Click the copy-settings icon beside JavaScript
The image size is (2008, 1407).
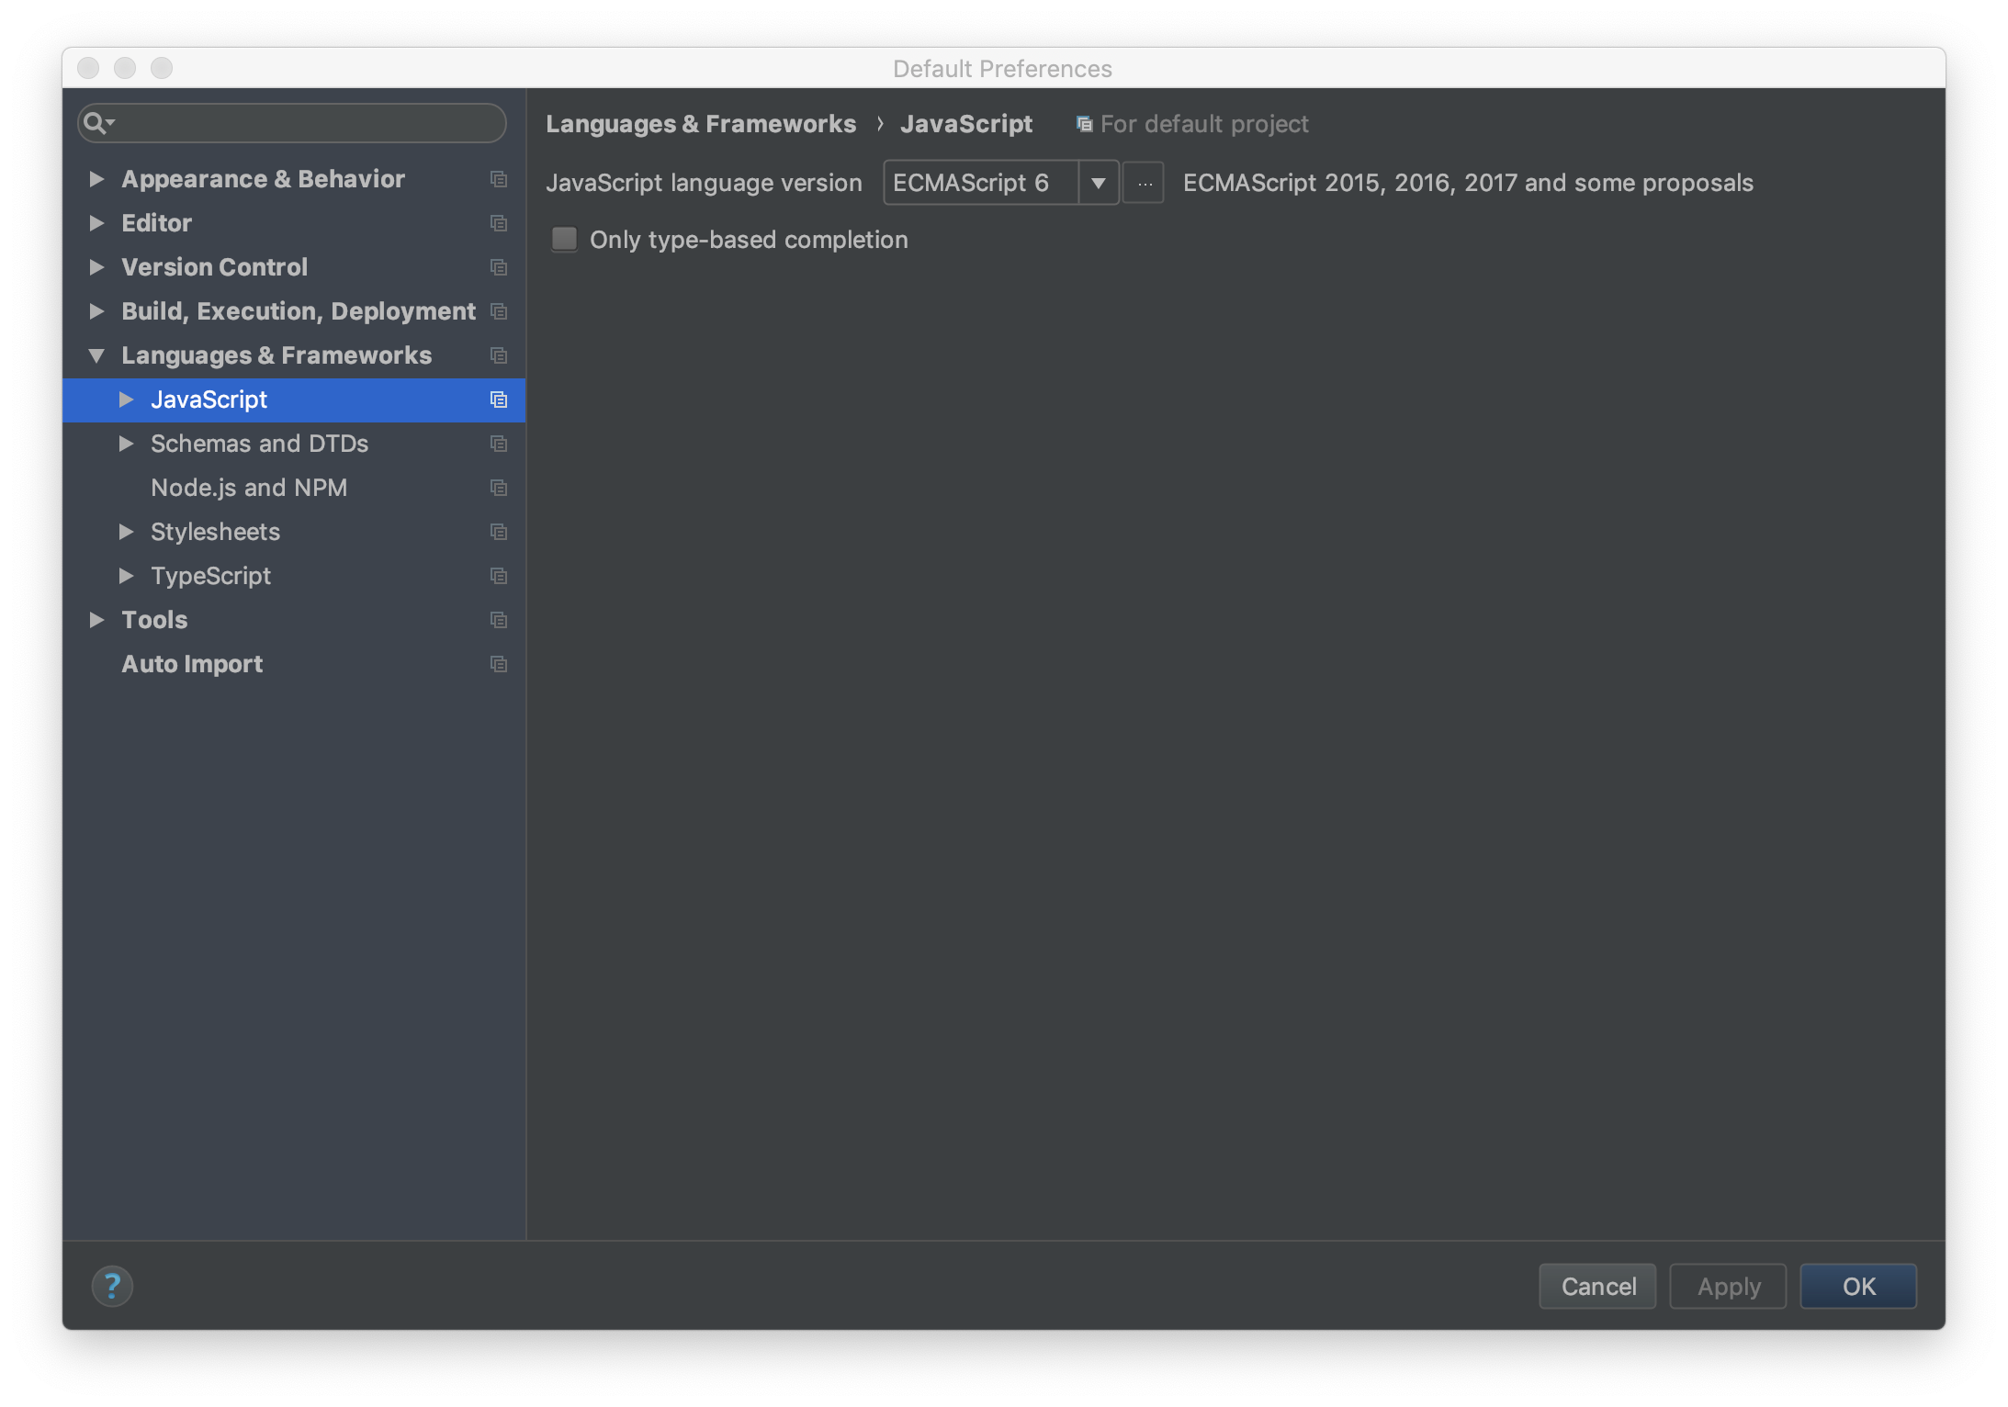[x=498, y=400]
